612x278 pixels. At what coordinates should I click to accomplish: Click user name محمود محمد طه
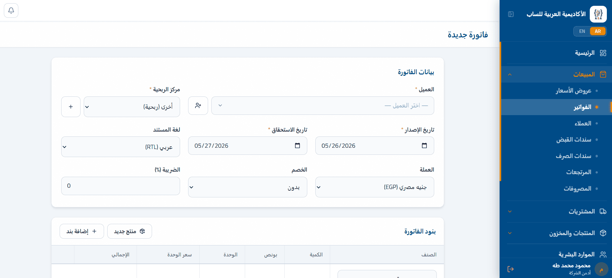[x=571, y=265]
